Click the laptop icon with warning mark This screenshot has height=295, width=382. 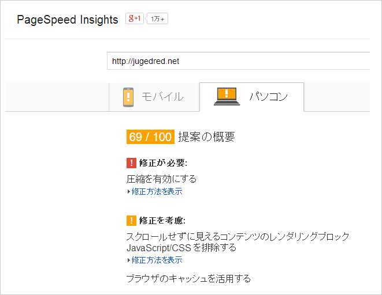click(227, 97)
